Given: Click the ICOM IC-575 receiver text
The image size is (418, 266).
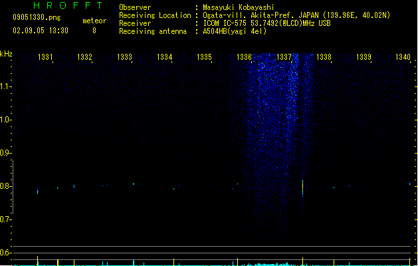Looking at the screenshot, I should pyautogui.click(x=267, y=23).
